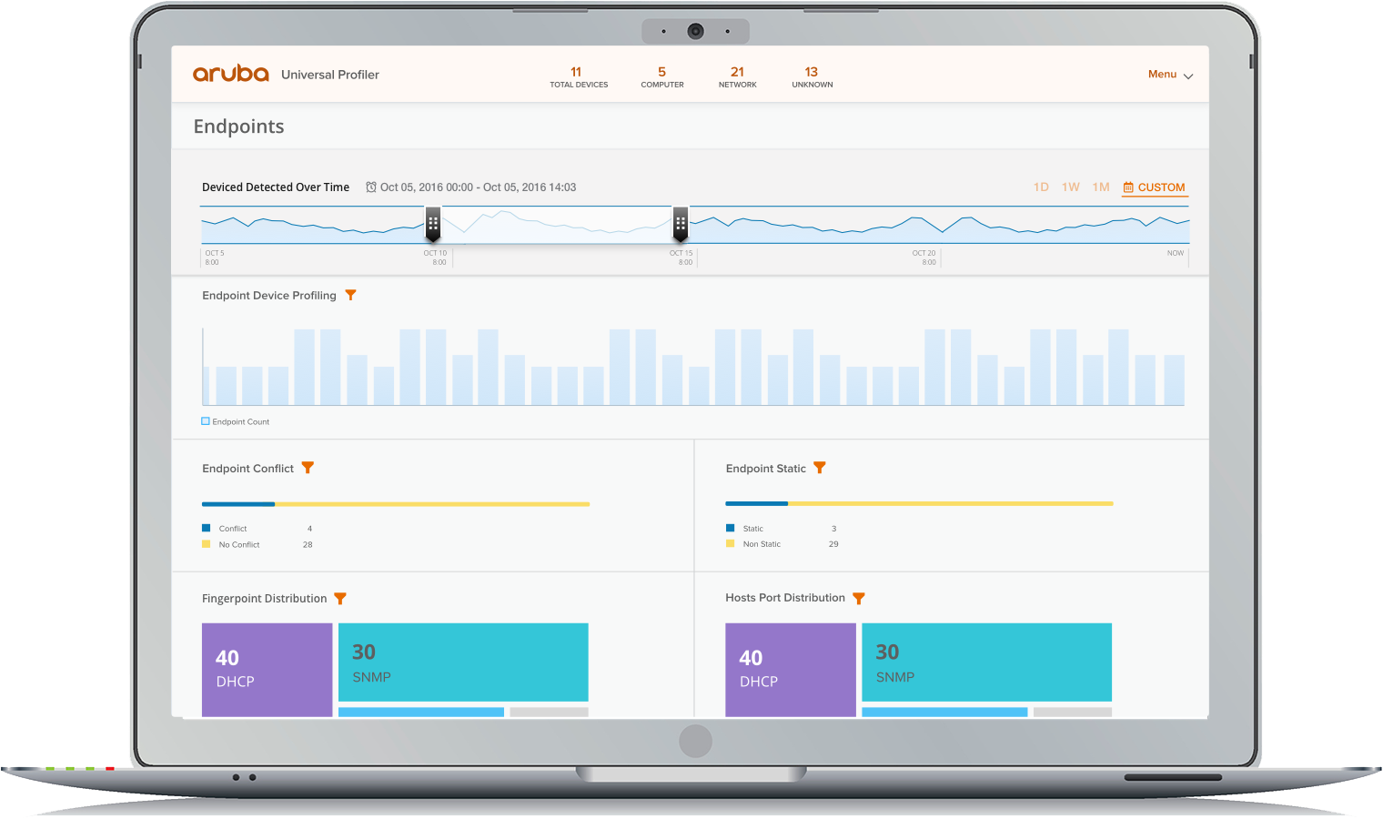
Task: Click the Aruba logo
Action: point(230,74)
